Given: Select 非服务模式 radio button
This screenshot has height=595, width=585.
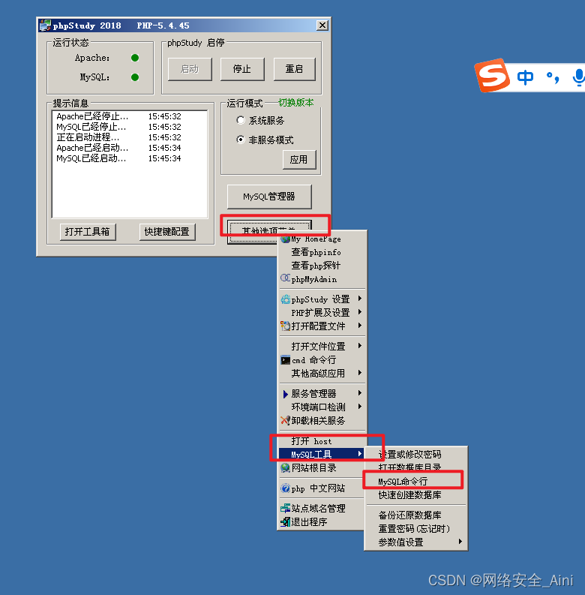Looking at the screenshot, I should pyautogui.click(x=241, y=140).
